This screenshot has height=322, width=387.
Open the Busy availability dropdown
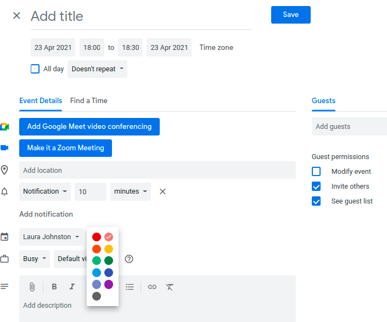35,259
